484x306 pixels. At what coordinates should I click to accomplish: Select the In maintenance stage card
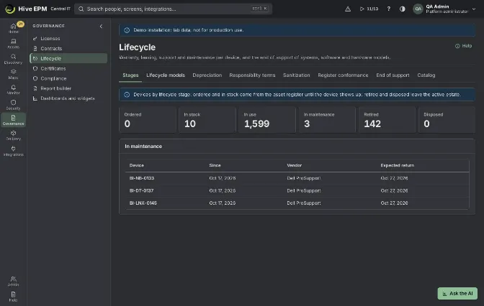(327, 120)
